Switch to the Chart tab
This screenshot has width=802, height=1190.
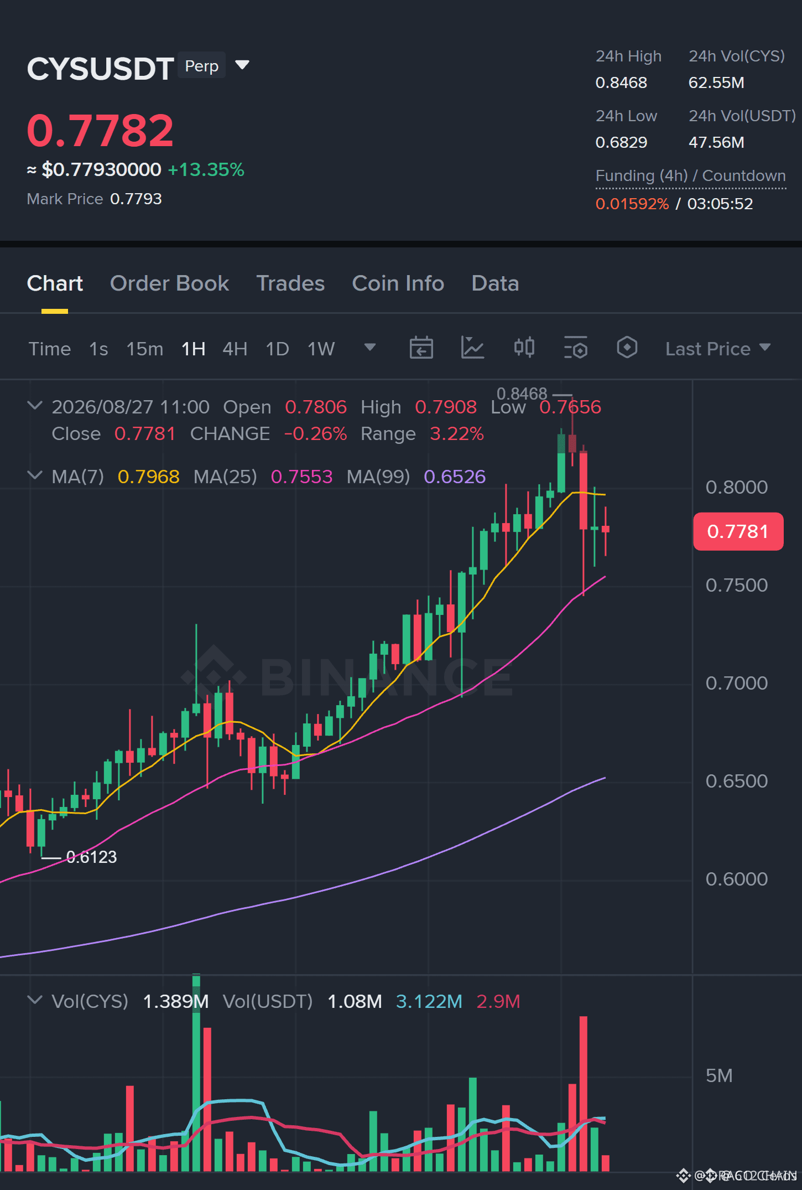coord(55,283)
